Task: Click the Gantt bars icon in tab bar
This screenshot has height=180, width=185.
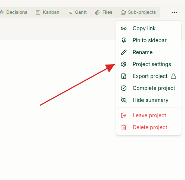Action: [70, 12]
